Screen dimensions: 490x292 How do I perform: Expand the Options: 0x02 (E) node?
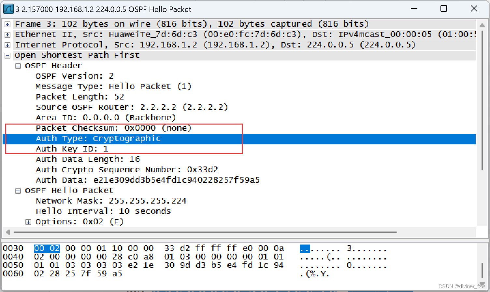coord(28,222)
